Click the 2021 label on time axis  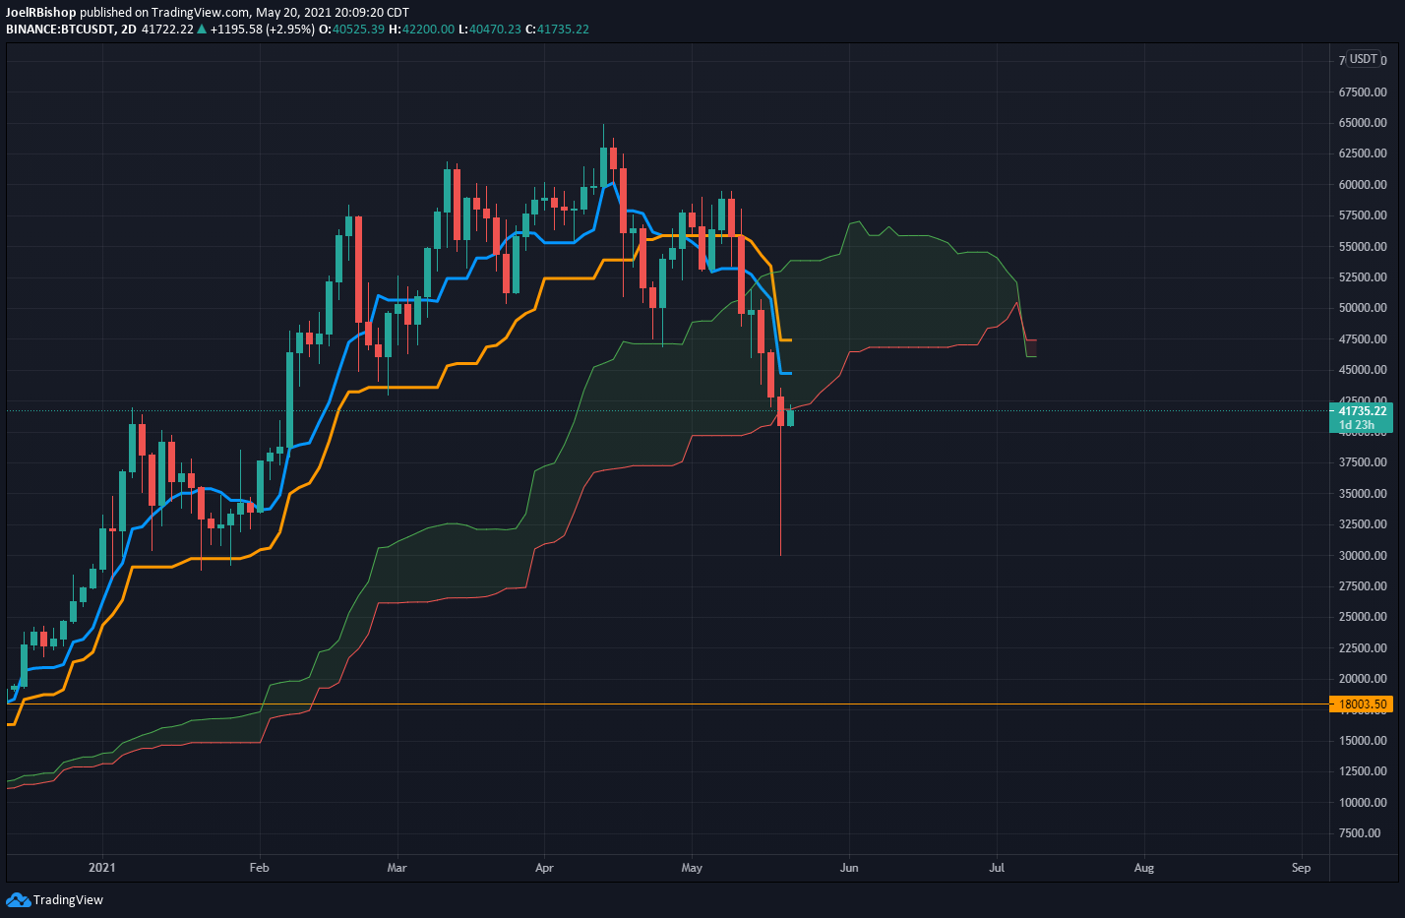coord(102,868)
